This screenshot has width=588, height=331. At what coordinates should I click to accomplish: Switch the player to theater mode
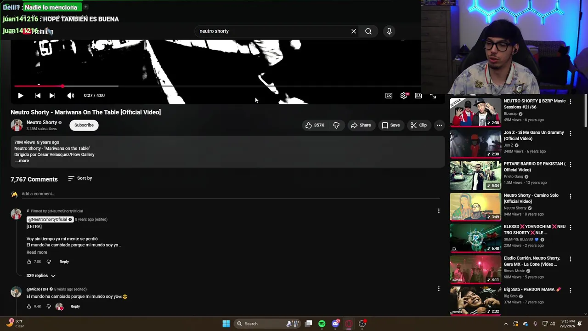pos(418,96)
